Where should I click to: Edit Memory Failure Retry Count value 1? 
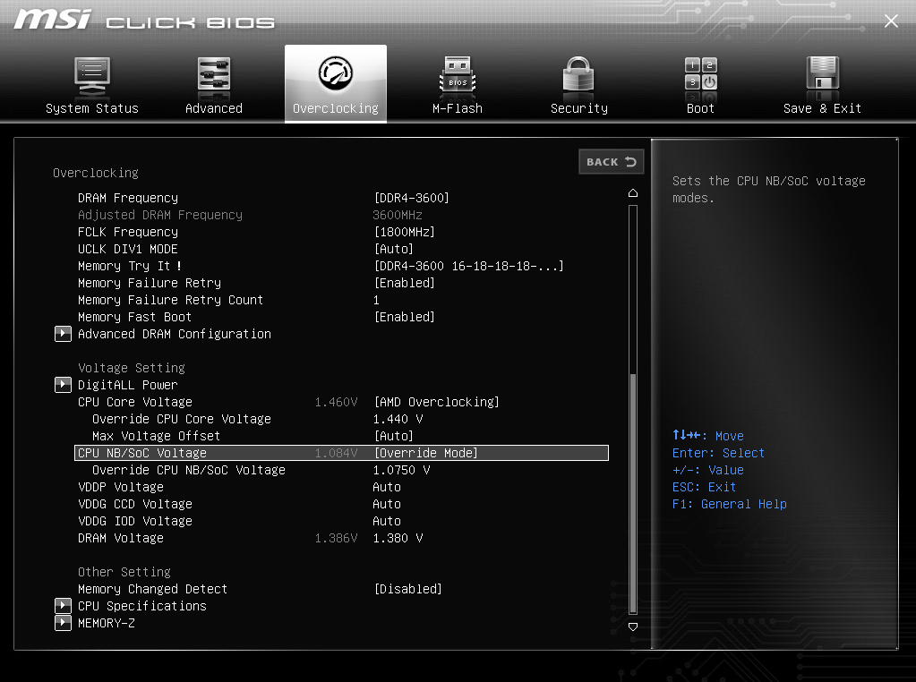376,300
